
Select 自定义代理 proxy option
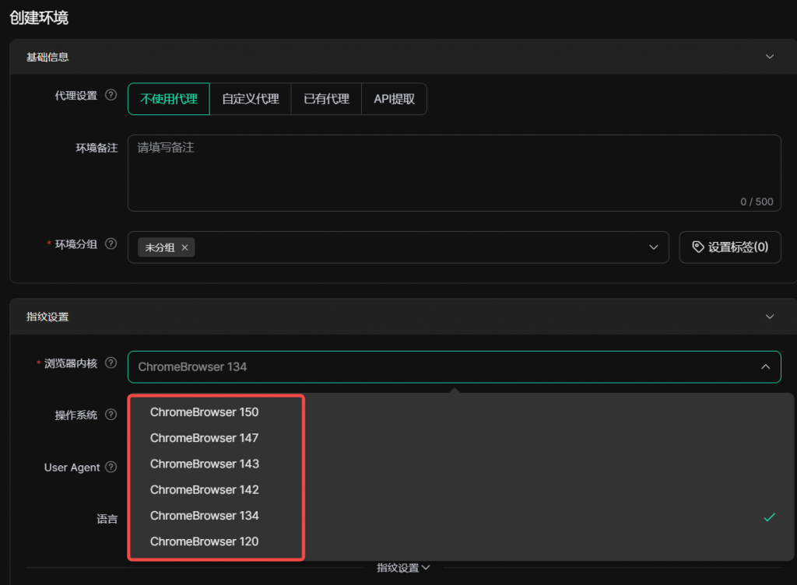pos(251,99)
